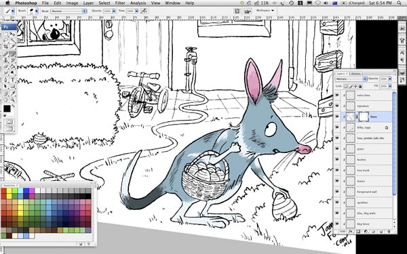Open the tool preset picker arrow
Image resolution: width=407 pixels, height=254 pixels.
point(13,11)
